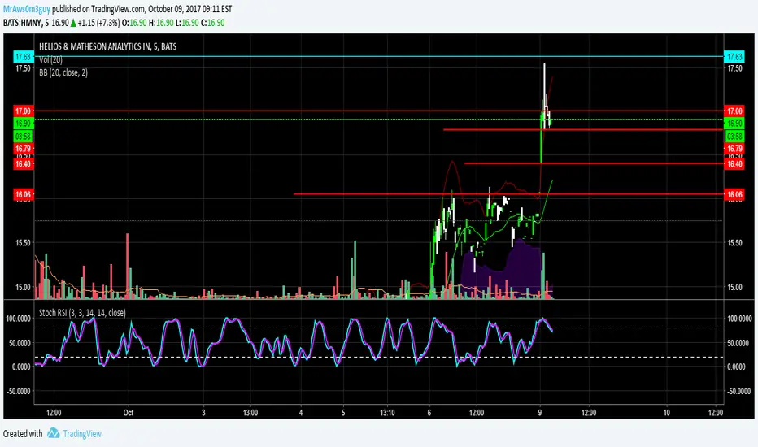Select the short red horizontal line at 16.79
Screen dimensions: 758x447
tap(583, 129)
